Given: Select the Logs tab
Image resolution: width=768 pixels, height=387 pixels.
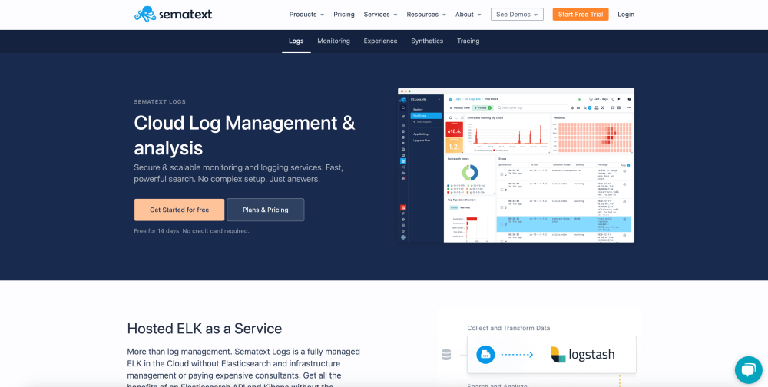Looking at the screenshot, I should point(296,41).
